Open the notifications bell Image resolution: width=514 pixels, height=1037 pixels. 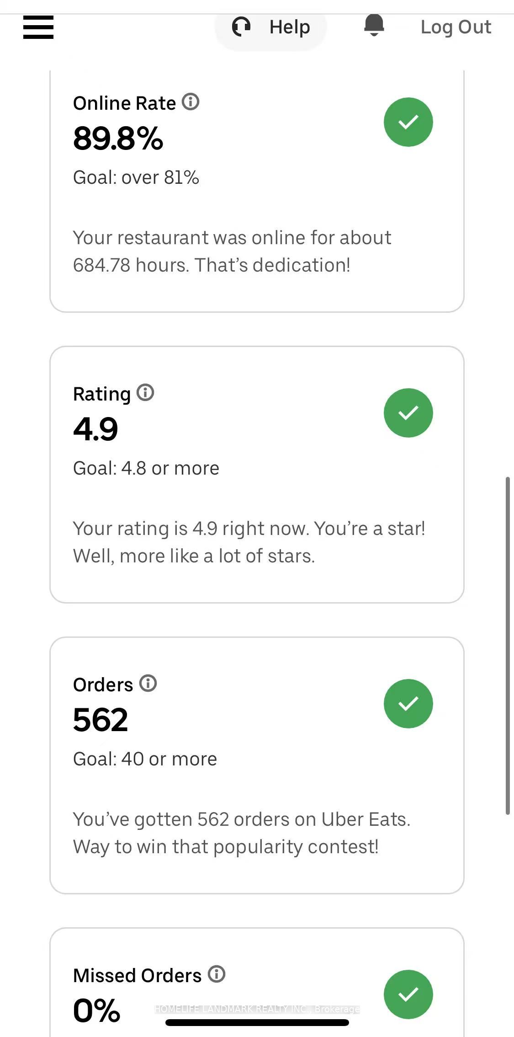click(374, 26)
